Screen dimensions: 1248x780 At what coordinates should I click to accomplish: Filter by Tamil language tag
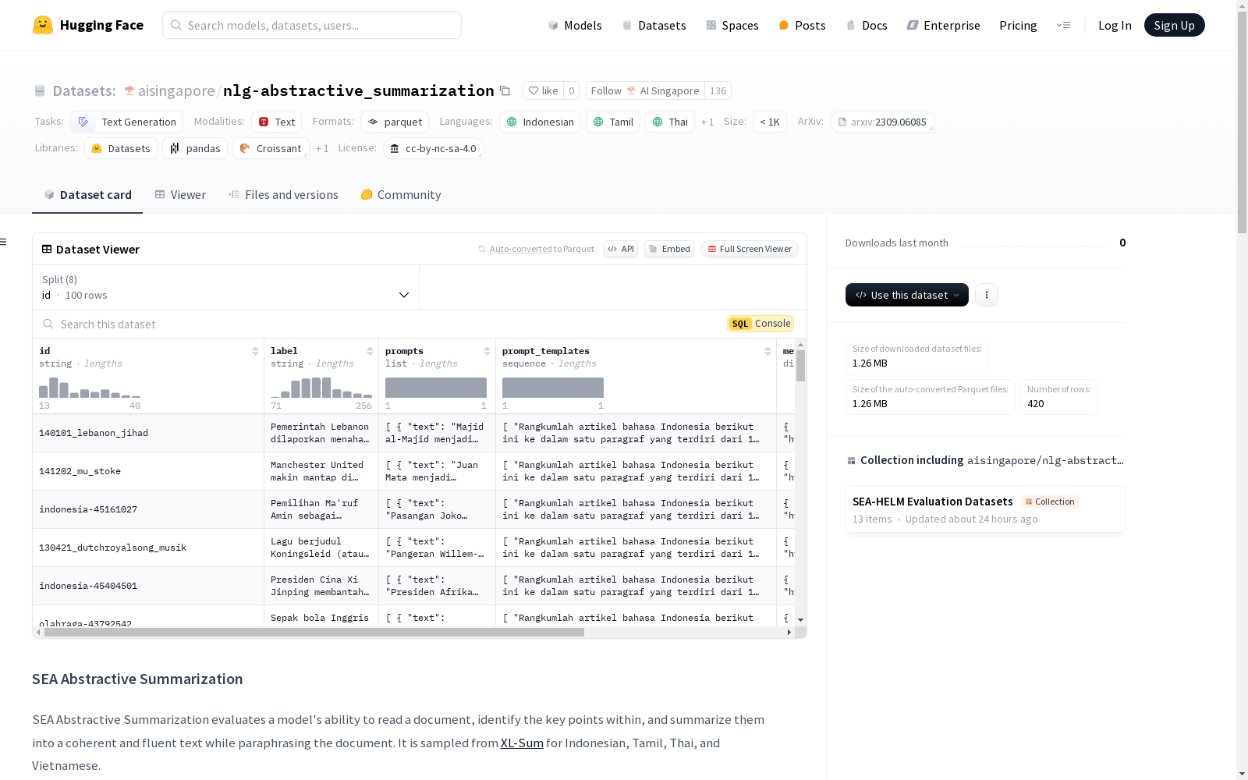point(613,122)
